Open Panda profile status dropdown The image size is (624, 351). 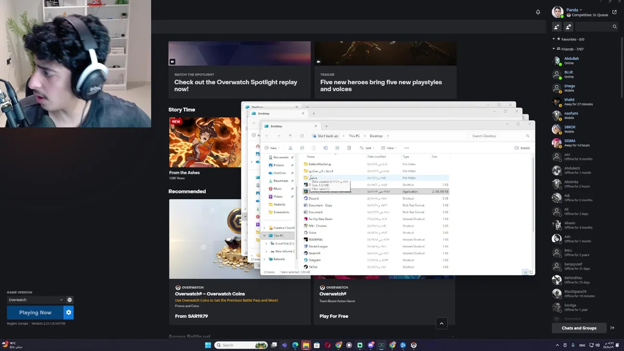click(574, 10)
